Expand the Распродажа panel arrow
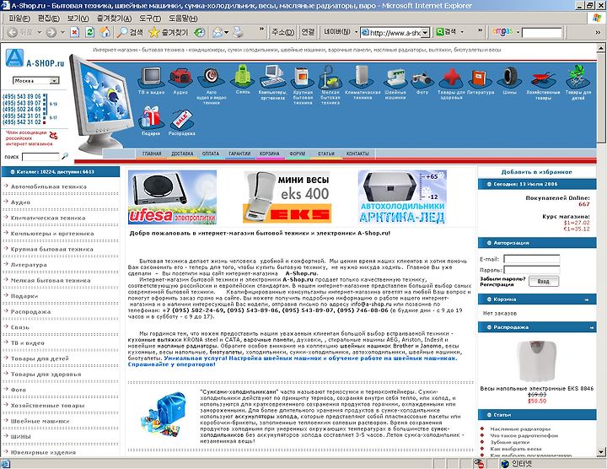Image resolution: width=607 pixels, height=469 pixels. [592, 327]
